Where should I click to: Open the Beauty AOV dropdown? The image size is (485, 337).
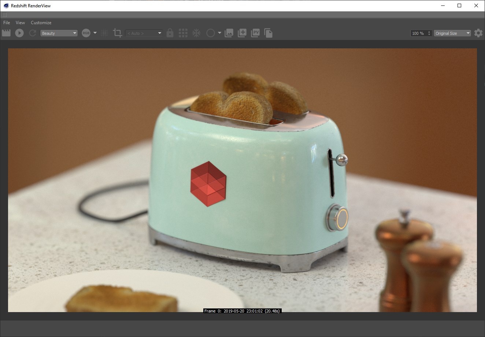pos(59,33)
